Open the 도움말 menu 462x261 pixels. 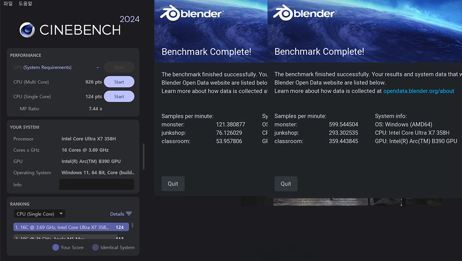click(25, 4)
